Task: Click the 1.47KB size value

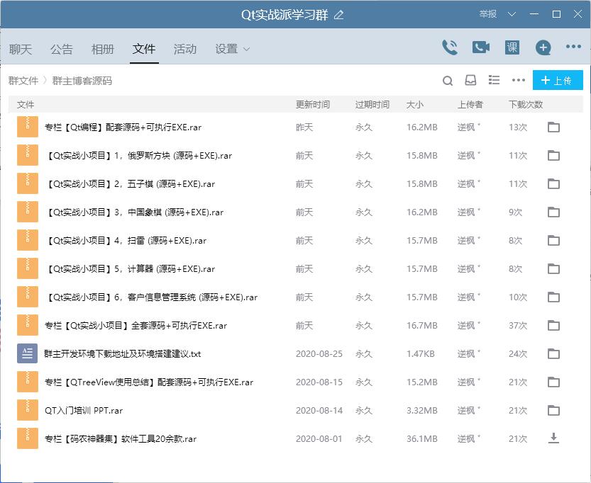Action: click(420, 353)
